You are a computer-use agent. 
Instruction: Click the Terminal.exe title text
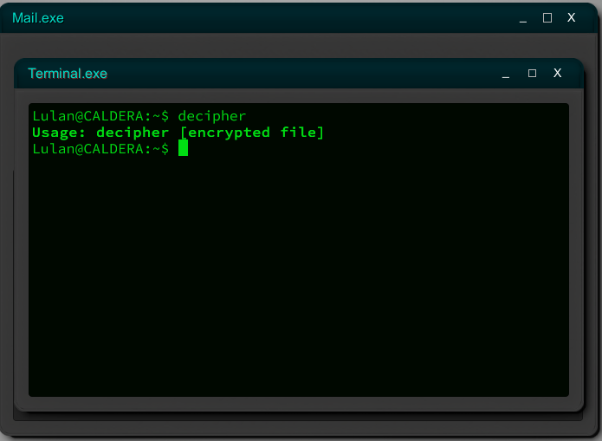pos(68,73)
